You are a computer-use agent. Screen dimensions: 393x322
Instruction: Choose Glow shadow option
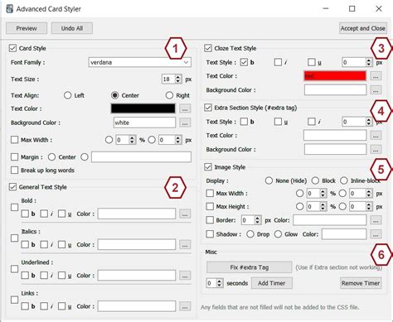click(x=278, y=234)
